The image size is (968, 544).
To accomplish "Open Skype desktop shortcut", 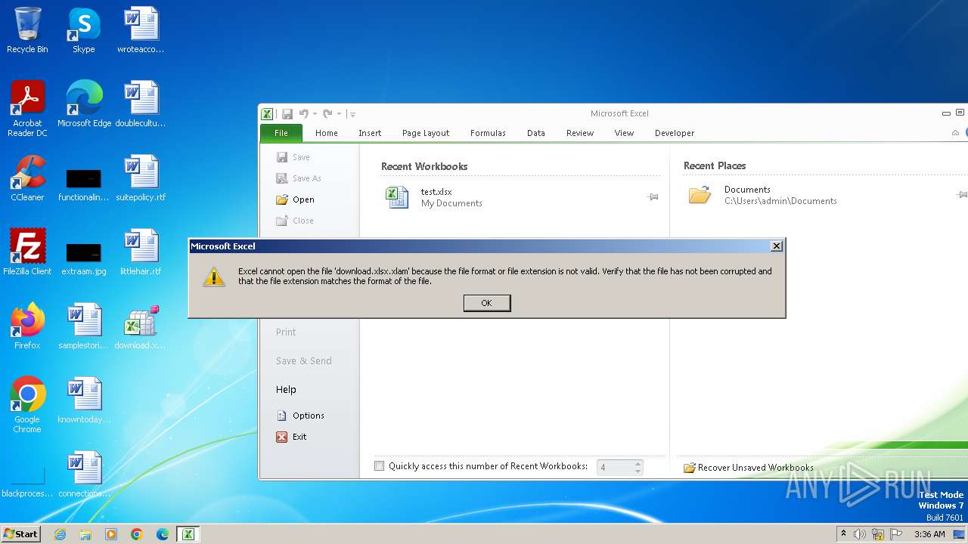I will click(x=83, y=30).
